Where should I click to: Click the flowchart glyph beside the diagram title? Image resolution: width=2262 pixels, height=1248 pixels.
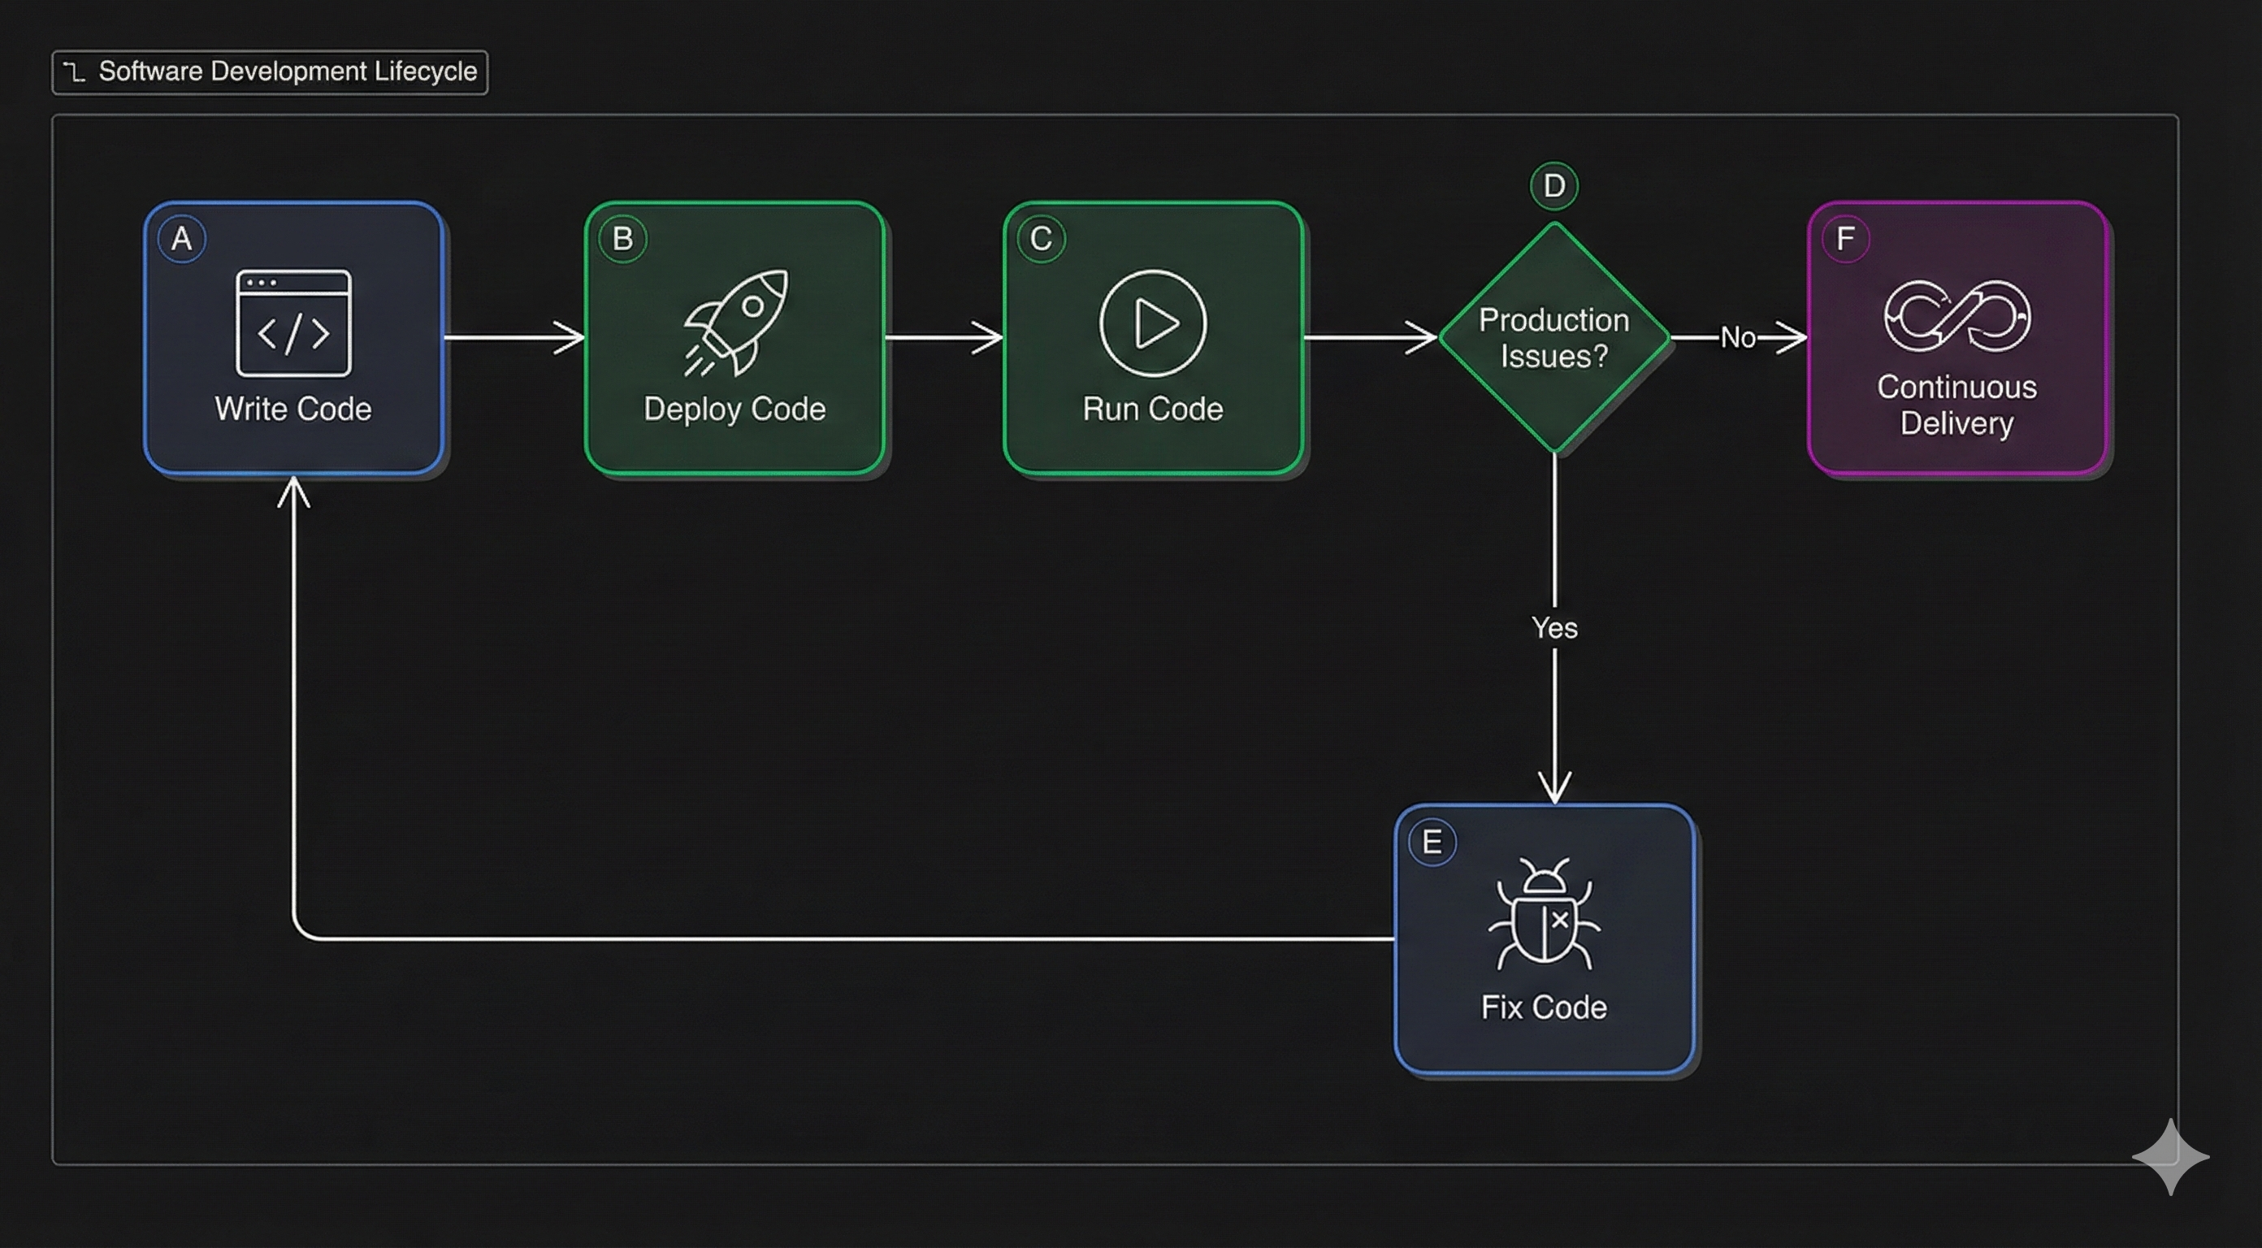coord(74,71)
